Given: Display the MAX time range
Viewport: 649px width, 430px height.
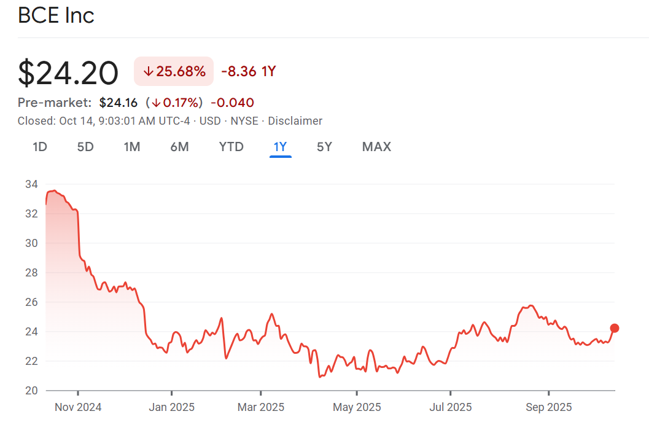Looking at the screenshot, I should (x=376, y=147).
